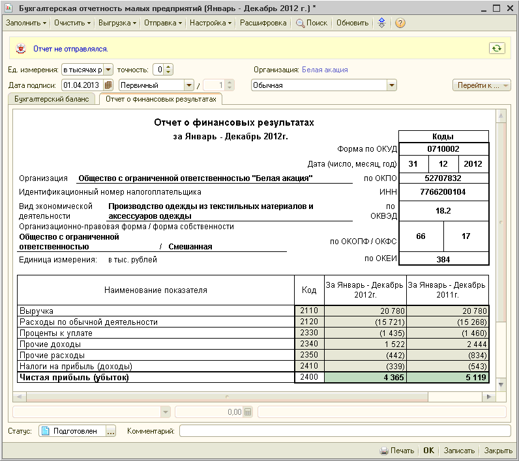Click the green refresh status icon

pos(497,48)
